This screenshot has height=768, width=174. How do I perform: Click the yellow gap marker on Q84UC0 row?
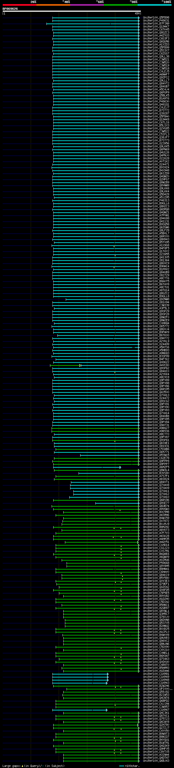pos(115,372)
